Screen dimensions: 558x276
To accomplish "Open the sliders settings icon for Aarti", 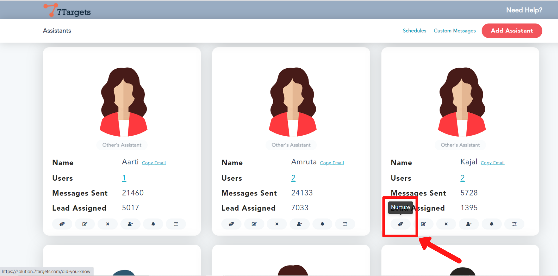I will pos(176,224).
